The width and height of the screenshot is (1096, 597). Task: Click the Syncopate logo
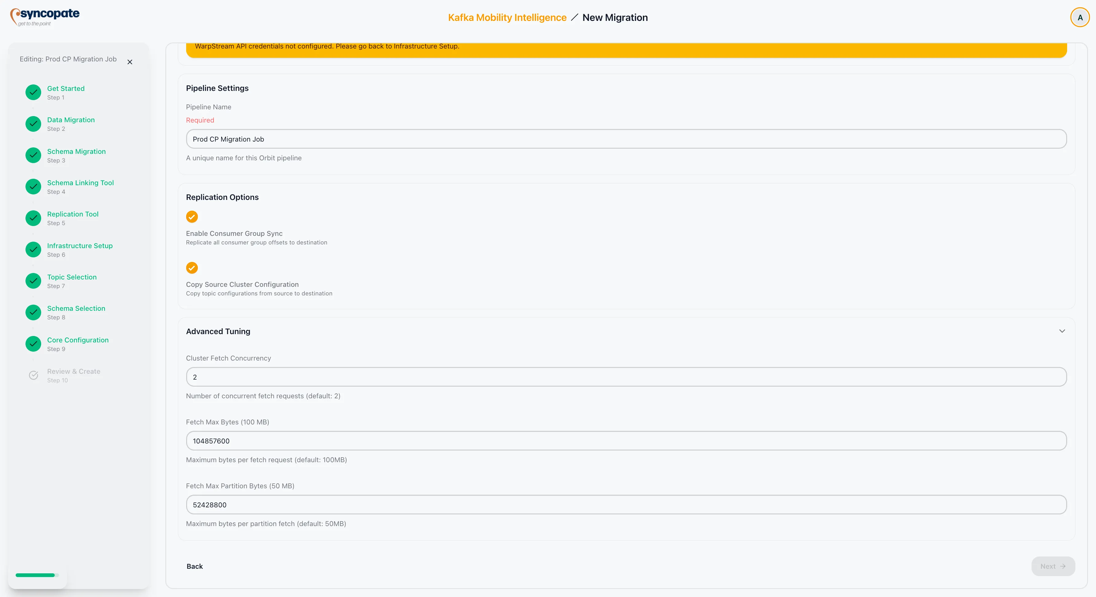45,17
